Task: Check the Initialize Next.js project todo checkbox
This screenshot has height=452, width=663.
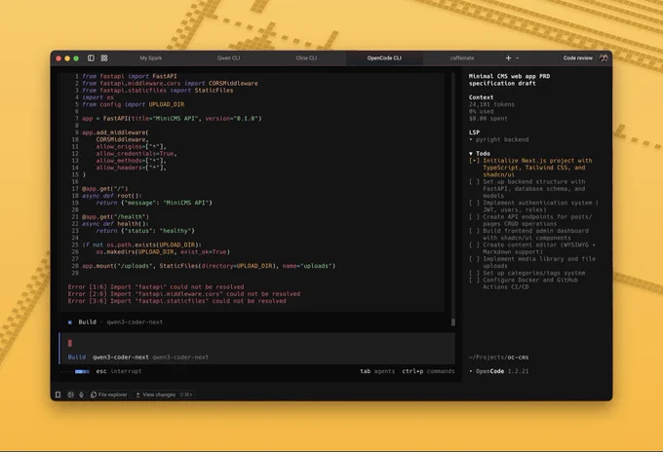Action: click(x=474, y=161)
